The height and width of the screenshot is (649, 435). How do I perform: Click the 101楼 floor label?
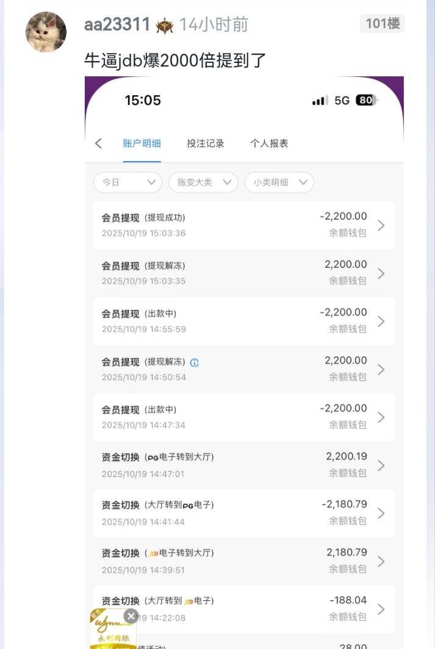point(383,24)
